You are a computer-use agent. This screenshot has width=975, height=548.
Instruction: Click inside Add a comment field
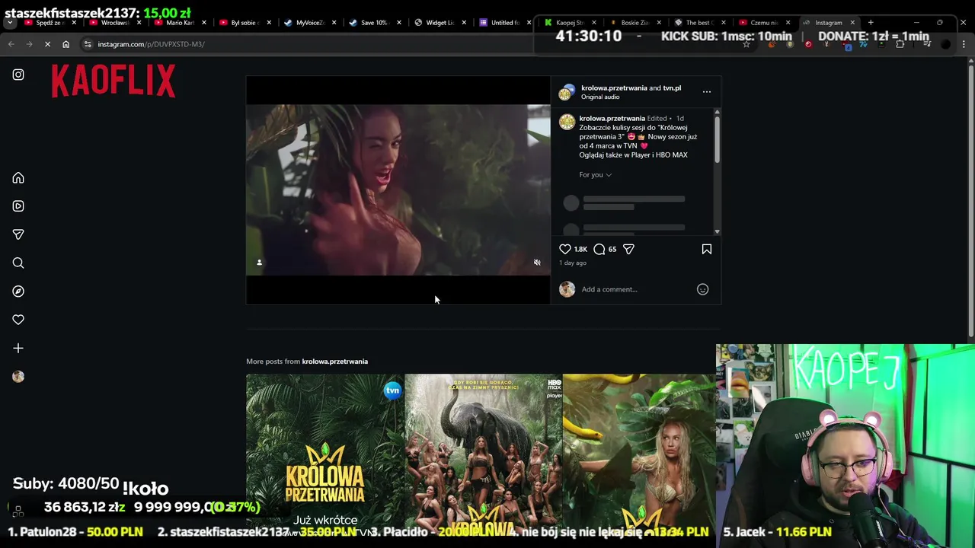636,289
